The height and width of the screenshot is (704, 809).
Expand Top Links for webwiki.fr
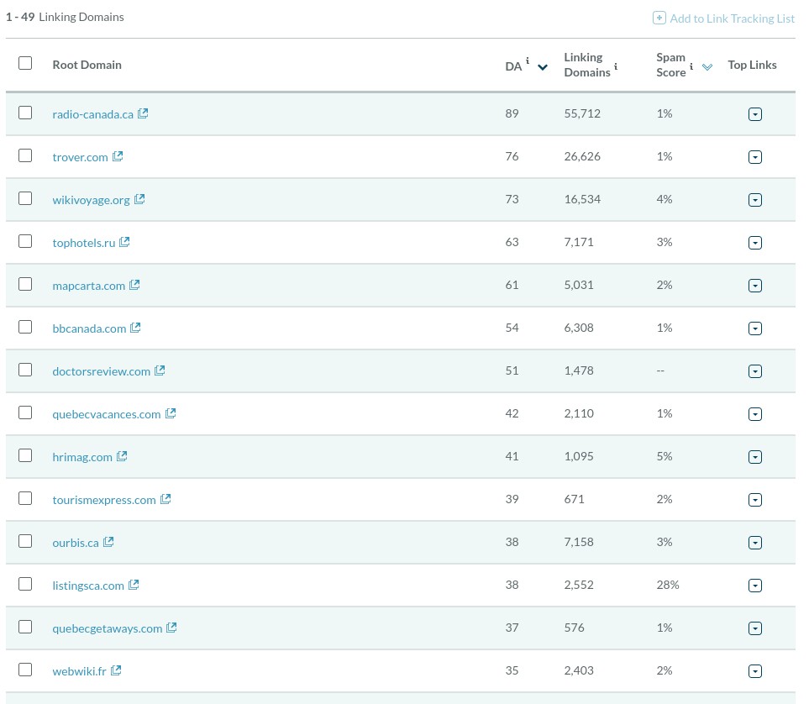[x=755, y=671]
